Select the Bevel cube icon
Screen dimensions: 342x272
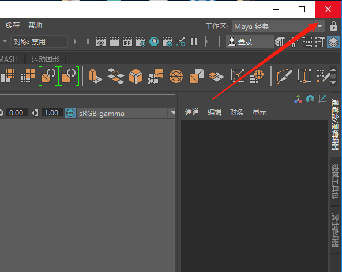click(x=136, y=76)
